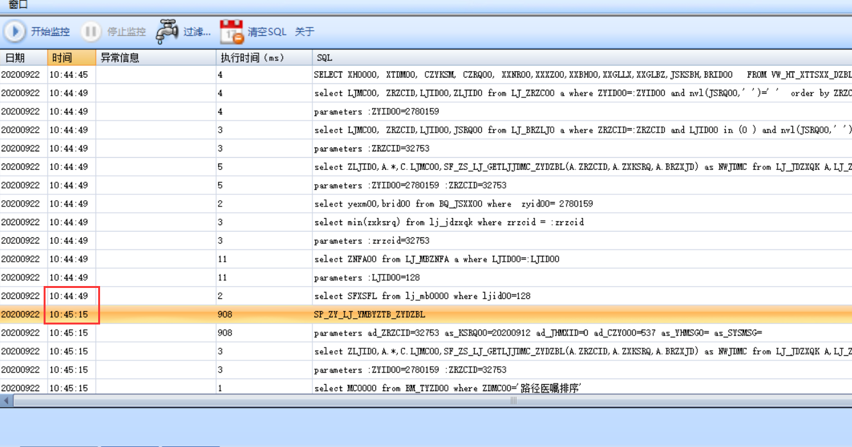Click row 'parameters :LJID00=128'

point(426,278)
